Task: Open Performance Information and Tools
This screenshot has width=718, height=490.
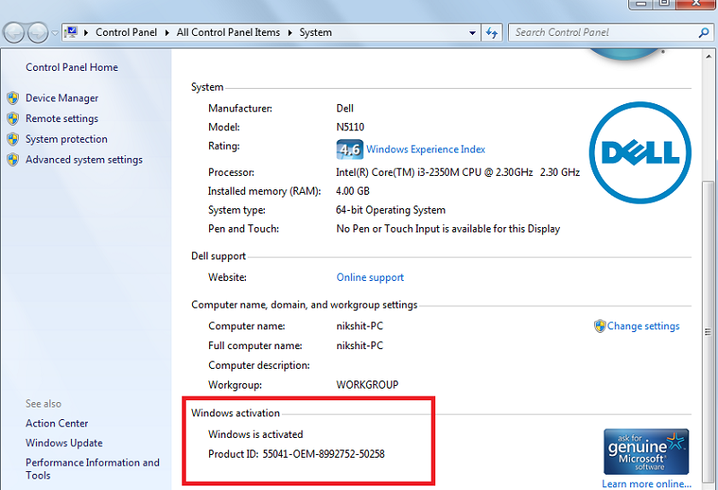Action: click(x=92, y=469)
